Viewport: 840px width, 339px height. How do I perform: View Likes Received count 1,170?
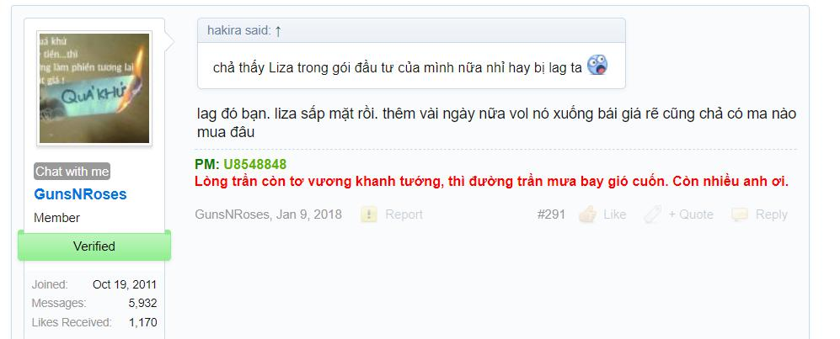pos(142,322)
